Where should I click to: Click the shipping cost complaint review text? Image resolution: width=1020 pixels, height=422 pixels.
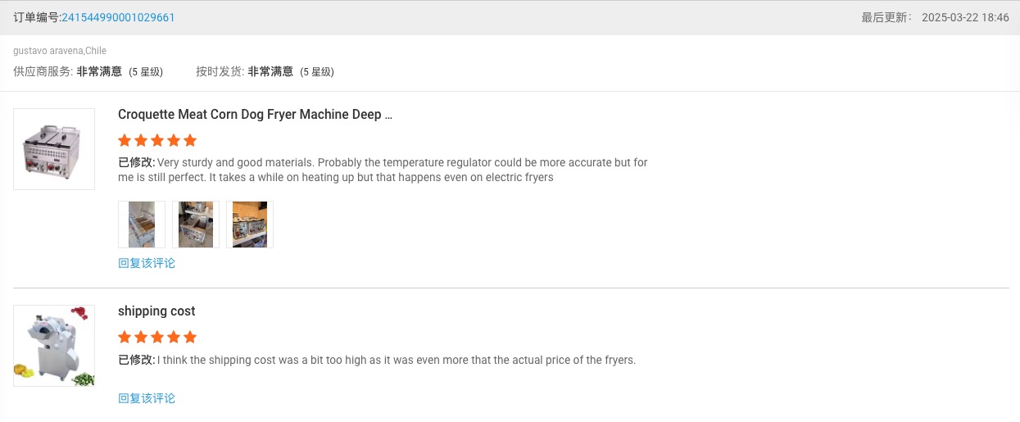pos(395,360)
